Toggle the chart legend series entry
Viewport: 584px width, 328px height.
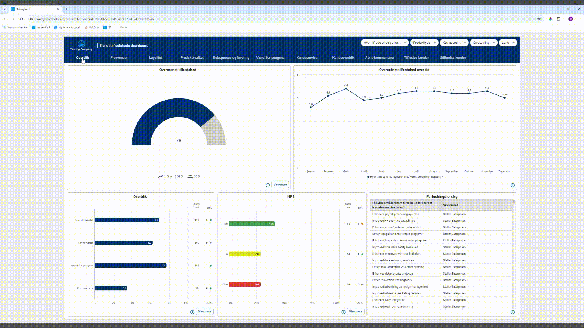[405, 177]
